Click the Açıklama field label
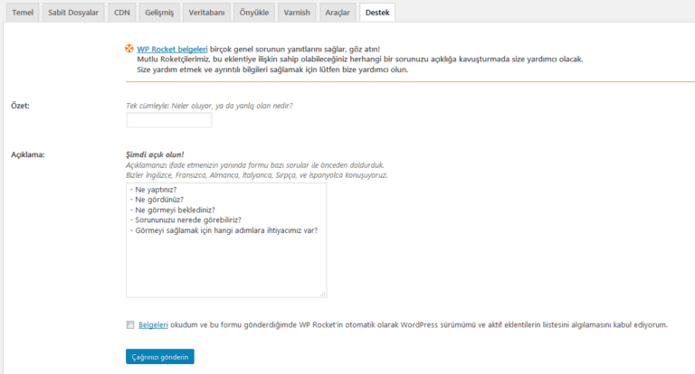The width and height of the screenshot is (695, 374). (x=27, y=154)
